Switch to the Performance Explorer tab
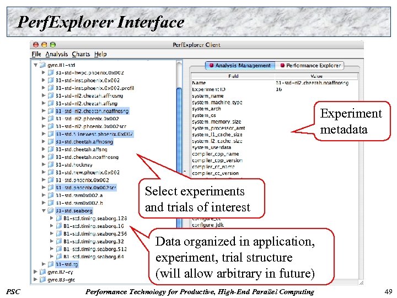This screenshot has width=397, height=298. 310,65
